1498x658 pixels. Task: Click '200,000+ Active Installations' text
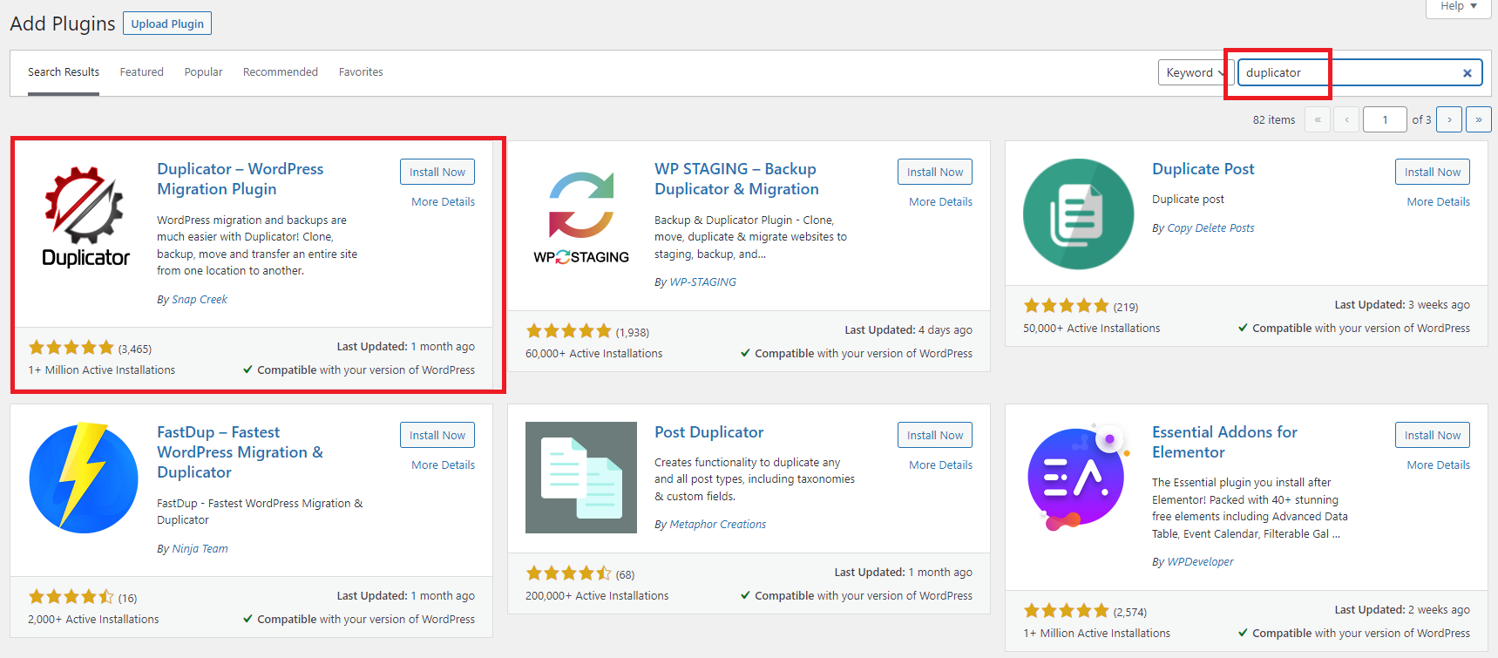pos(597,596)
